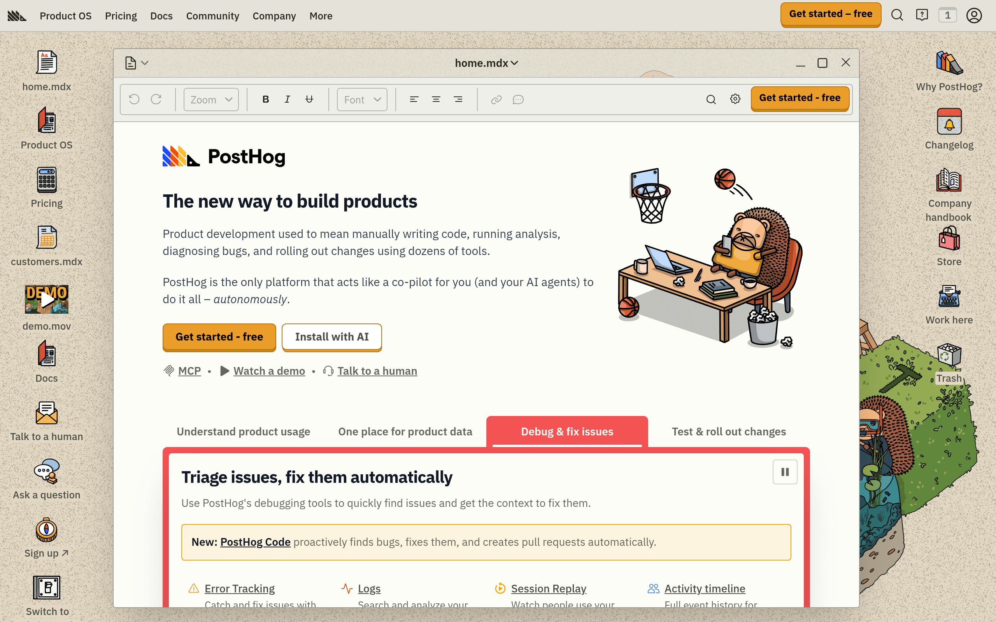Open the More menu
996x622 pixels.
pyautogui.click(x=321, y=16)
